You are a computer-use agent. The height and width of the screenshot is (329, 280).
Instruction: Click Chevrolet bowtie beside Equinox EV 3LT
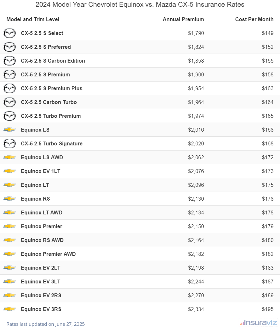pos(10,281)
